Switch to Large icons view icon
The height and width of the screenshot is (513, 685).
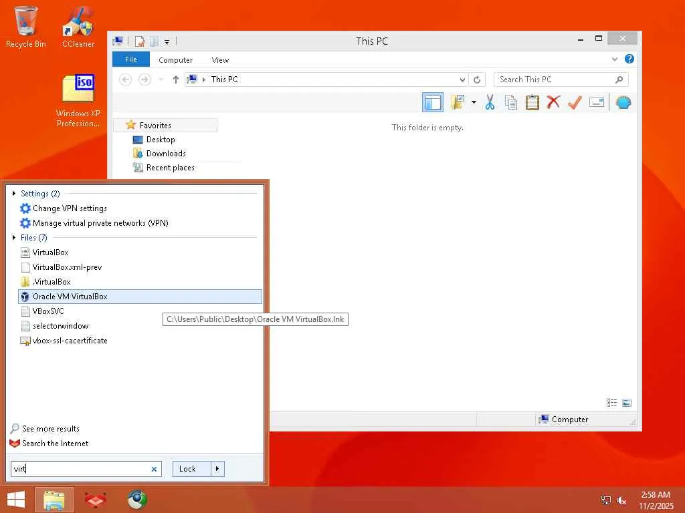pyautogui.click(x=626, y=403)
